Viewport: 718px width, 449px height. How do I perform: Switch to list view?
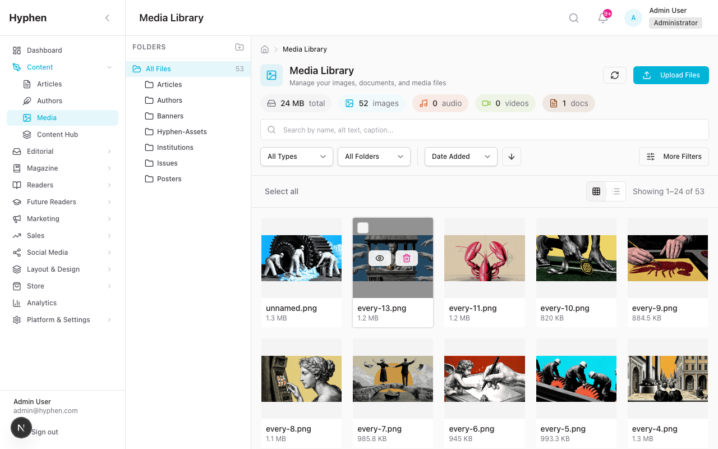click(616, 191)
